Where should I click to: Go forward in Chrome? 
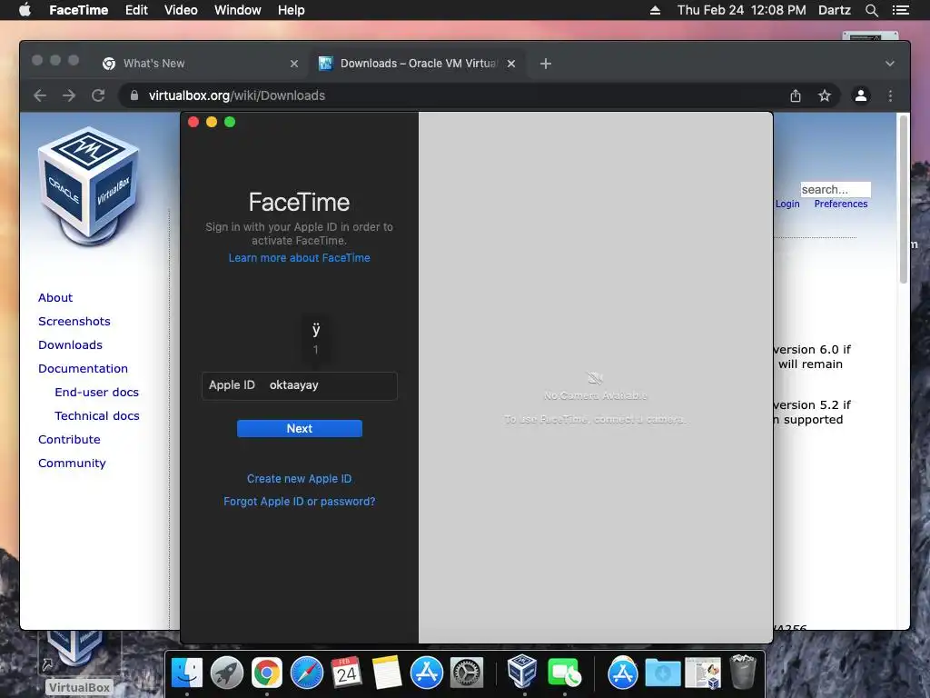69,95
